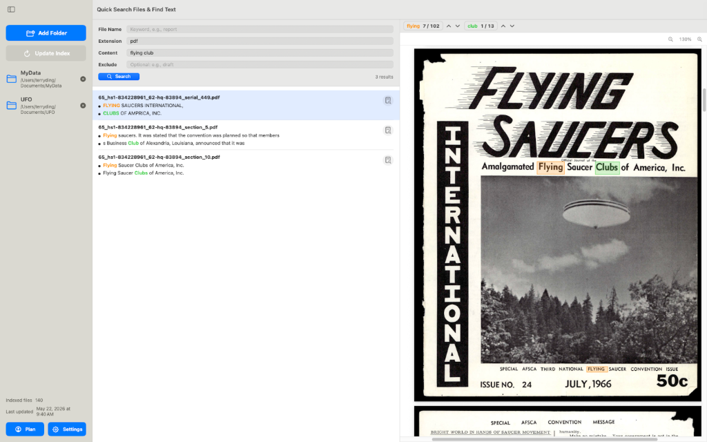Viewport: 707px width, 442px height.
Task: Click the vertical scrollbar of the preview
Action: click(704, 100)
